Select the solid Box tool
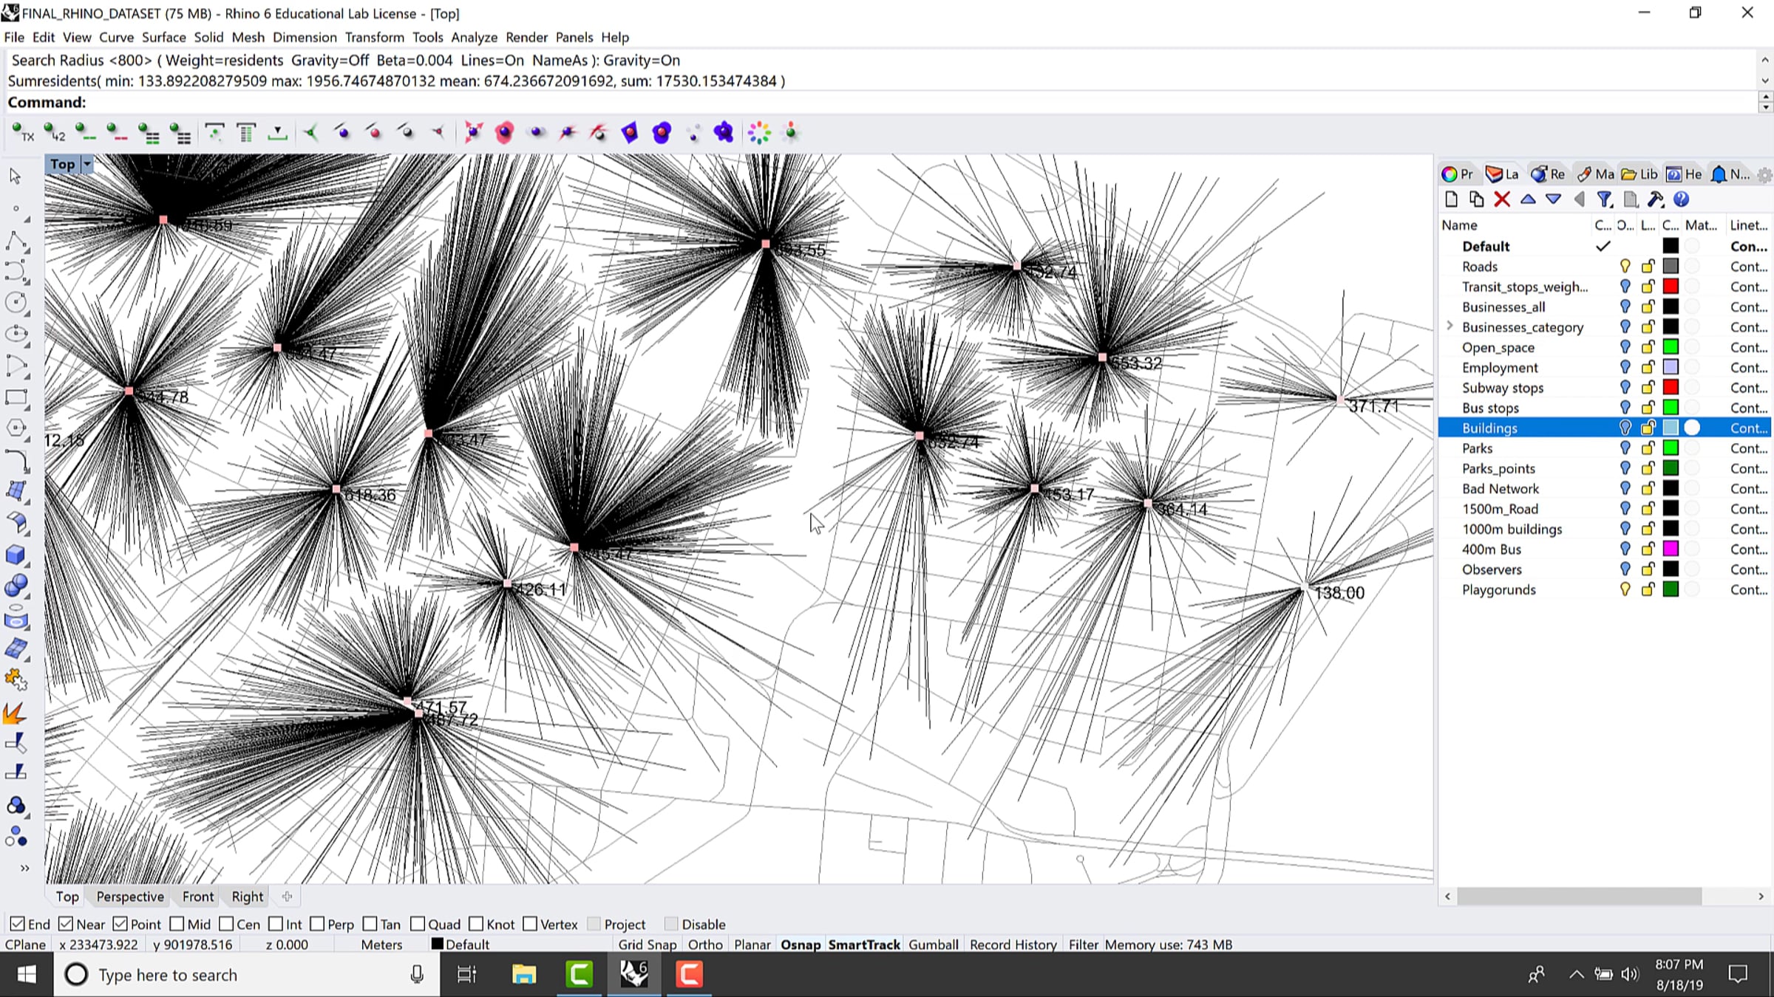The image size is (1774, 997). coord(16,555)
